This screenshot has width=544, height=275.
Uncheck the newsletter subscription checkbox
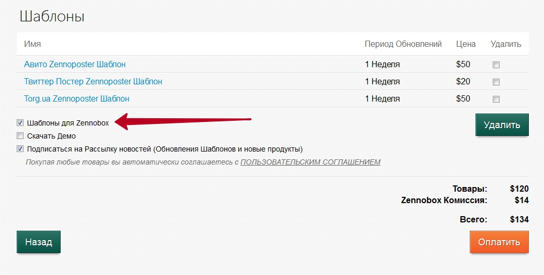(x=20, y=149)
